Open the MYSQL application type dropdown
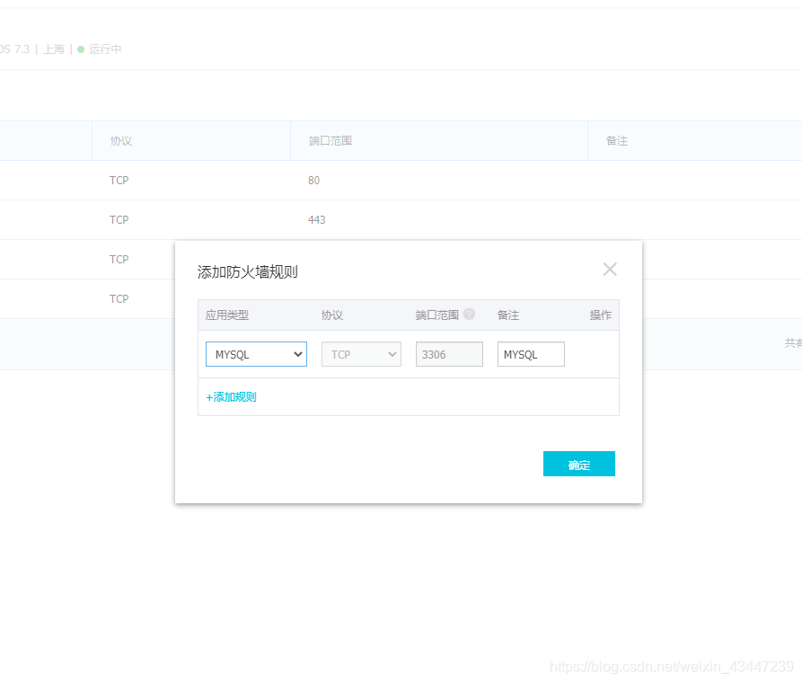 coord(256,354)
